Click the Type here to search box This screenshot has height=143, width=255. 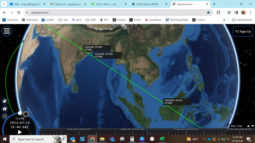tap(39, 139)
